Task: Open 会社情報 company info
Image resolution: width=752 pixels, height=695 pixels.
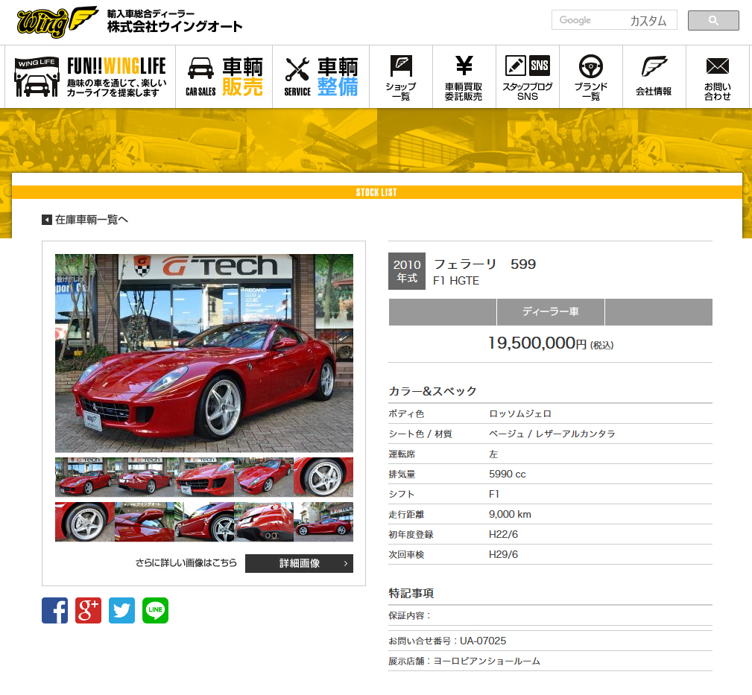Action: click(654, 77)
